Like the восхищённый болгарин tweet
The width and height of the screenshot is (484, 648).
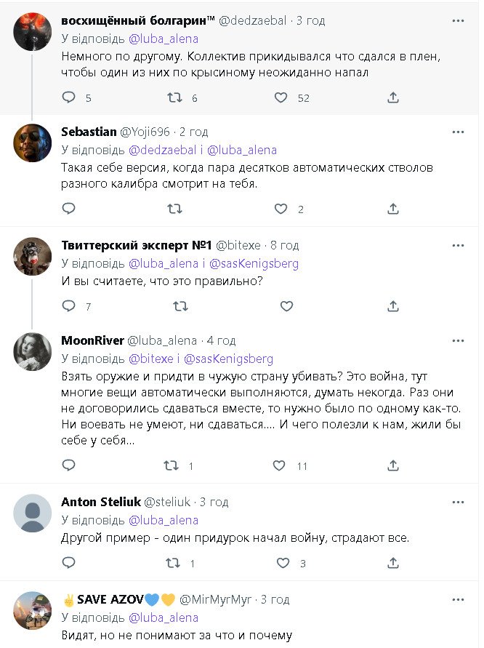[281, 97]
